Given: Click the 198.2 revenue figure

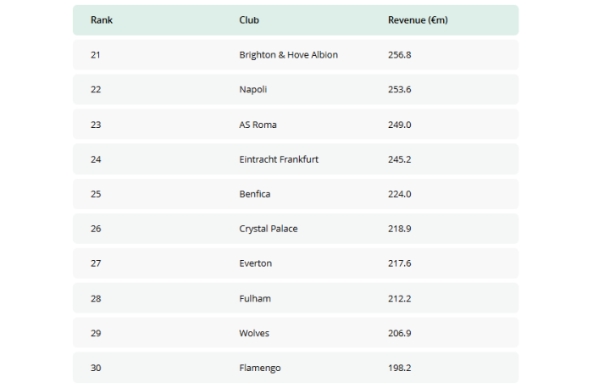Looking at the screenshot, I should click(x=399, y=368).
